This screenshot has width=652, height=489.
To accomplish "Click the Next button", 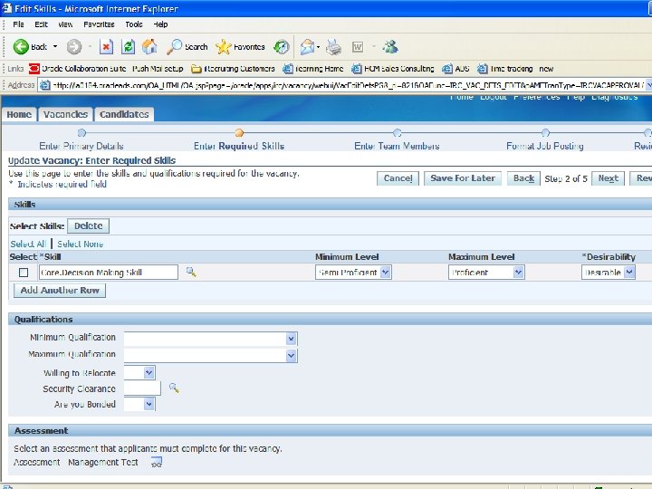I will 608,178.
